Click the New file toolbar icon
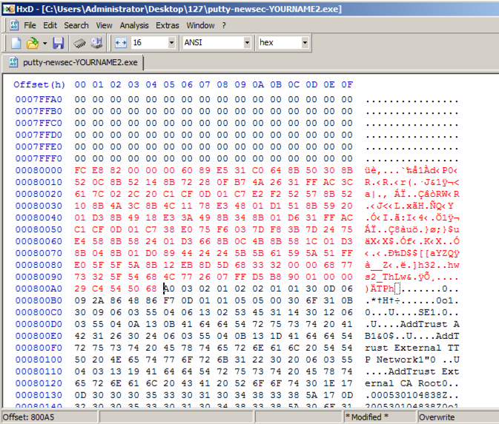Image resolution: width=499 pixels, height=424 pixels. tap(16, 43)
